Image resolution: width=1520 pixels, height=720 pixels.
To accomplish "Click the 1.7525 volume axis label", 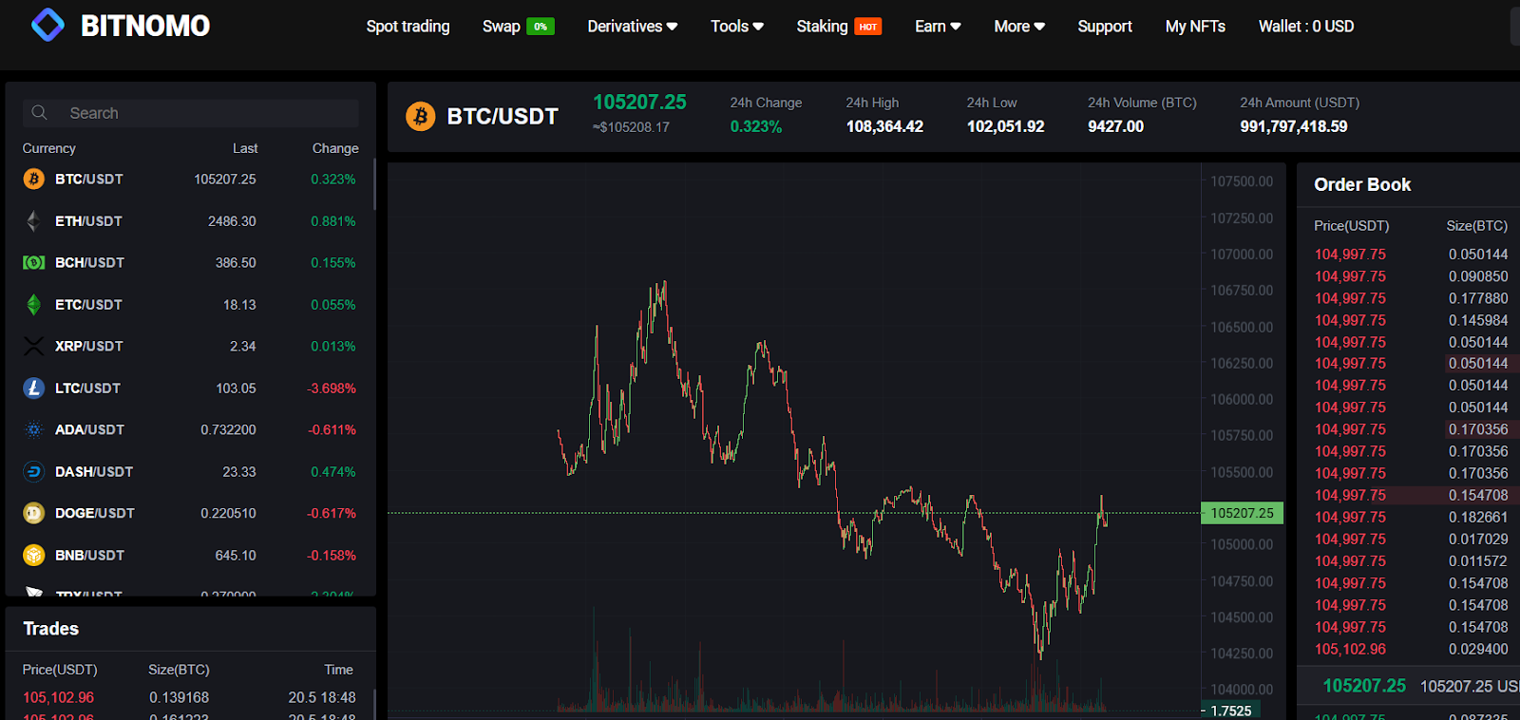I will pos(1231,711).
